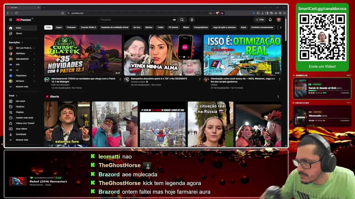Go to Início in the sidebar
Viewport: 355px width, 199px height.
22,28
